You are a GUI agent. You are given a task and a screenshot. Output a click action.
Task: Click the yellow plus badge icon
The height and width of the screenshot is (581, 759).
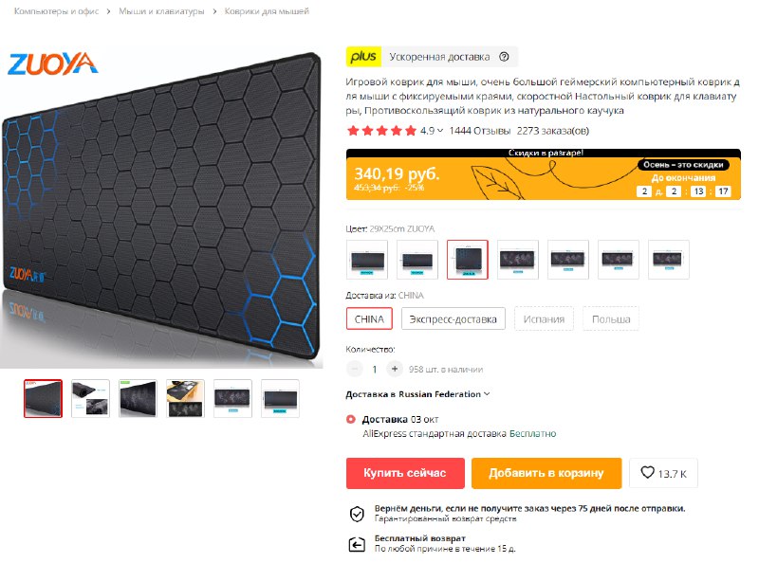363,57
